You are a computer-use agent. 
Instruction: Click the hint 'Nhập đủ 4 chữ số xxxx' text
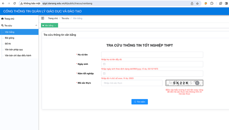tap(112, 78)
